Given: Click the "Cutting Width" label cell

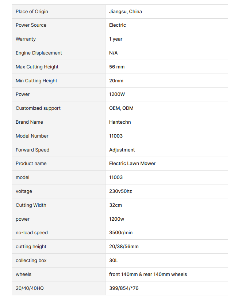Looking at the screenshot, I should pos(31,205).
